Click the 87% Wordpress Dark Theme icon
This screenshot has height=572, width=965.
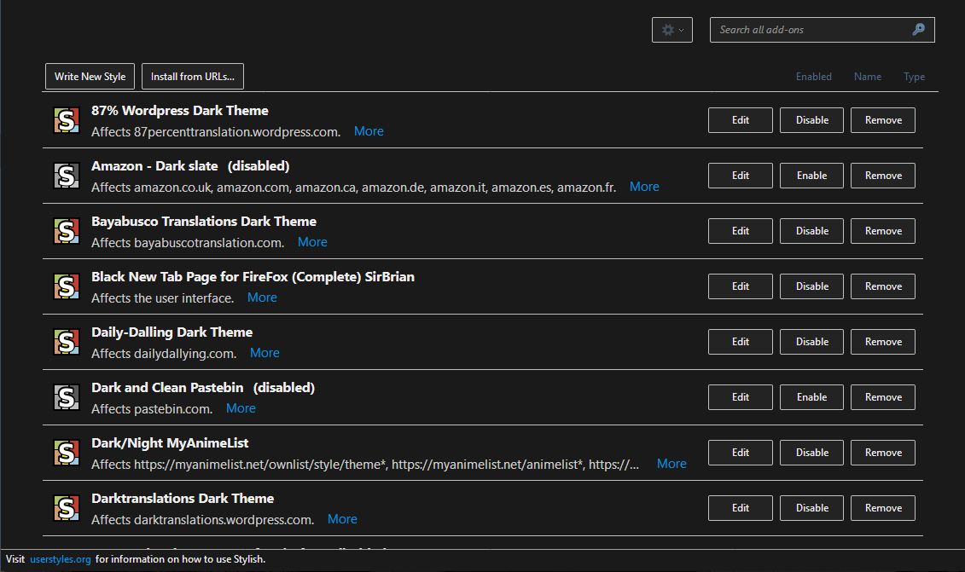click(x=67, y=120)
